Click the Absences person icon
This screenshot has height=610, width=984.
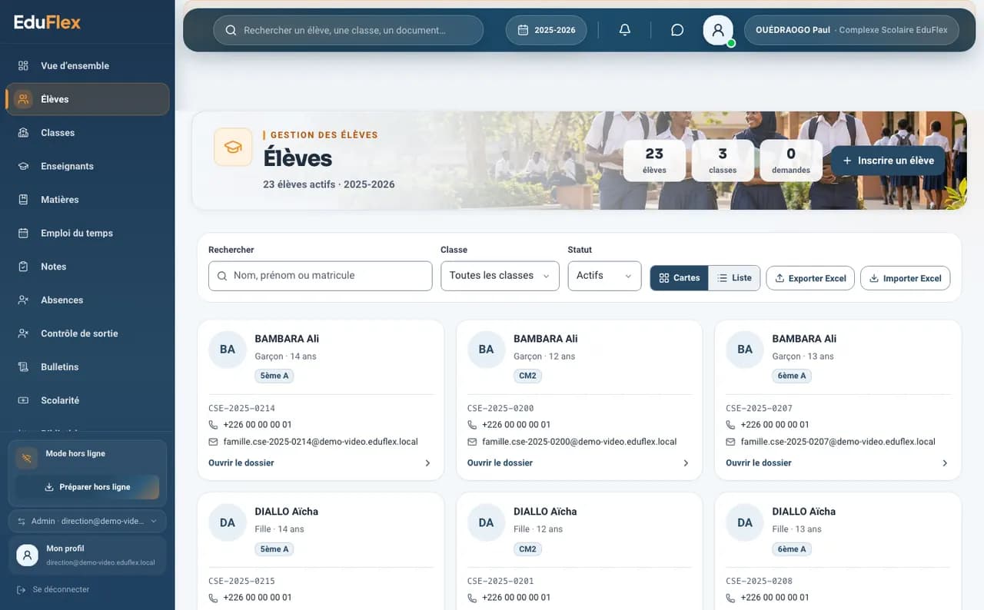click(24, 300)
